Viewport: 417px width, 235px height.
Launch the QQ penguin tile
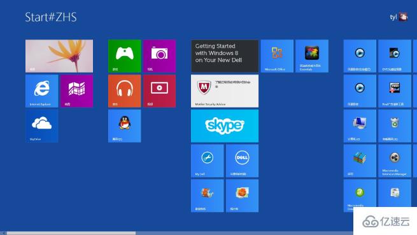click(124, 126)
